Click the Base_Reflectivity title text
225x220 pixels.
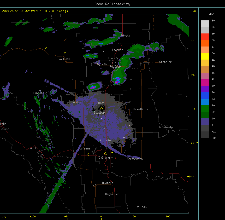click(x=113, y=4)
